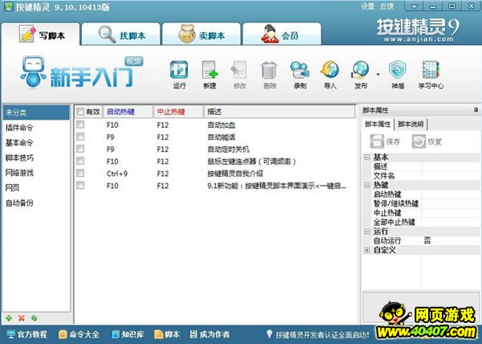The image size is (482, 344).
Task: Click the green refresh category icon
Action: [34, 318]
